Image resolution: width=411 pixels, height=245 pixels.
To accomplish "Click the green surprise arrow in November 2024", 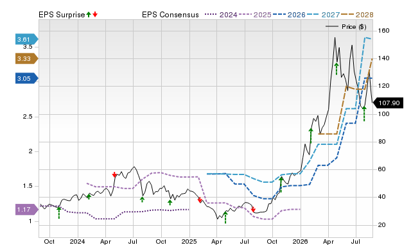I will (x=170, y=202).
